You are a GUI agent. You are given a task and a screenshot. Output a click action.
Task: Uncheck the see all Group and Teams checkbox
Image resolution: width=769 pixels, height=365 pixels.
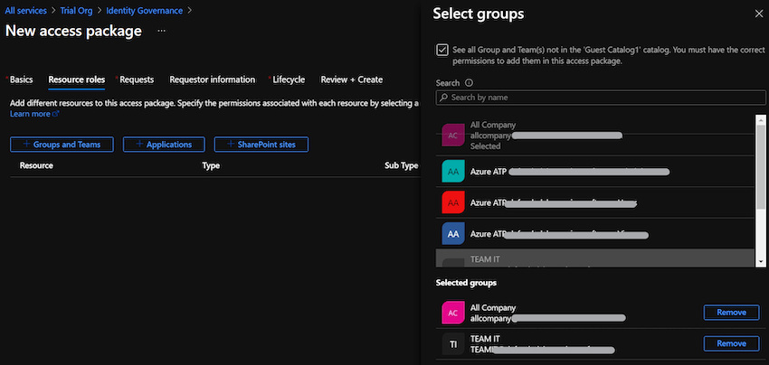click(441, 51)
